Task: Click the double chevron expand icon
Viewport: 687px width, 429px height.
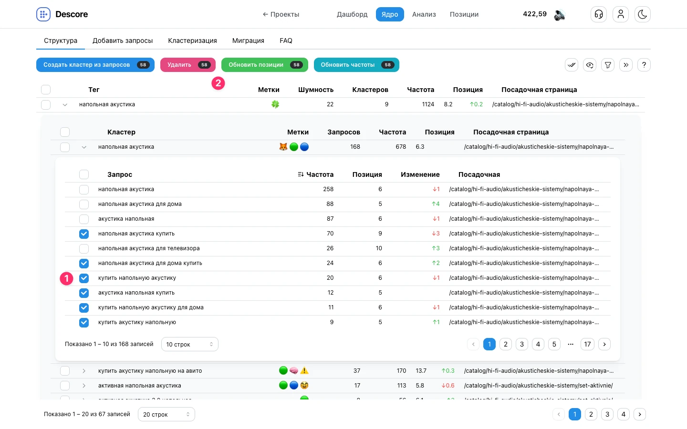Action: (x=626, y=65)
